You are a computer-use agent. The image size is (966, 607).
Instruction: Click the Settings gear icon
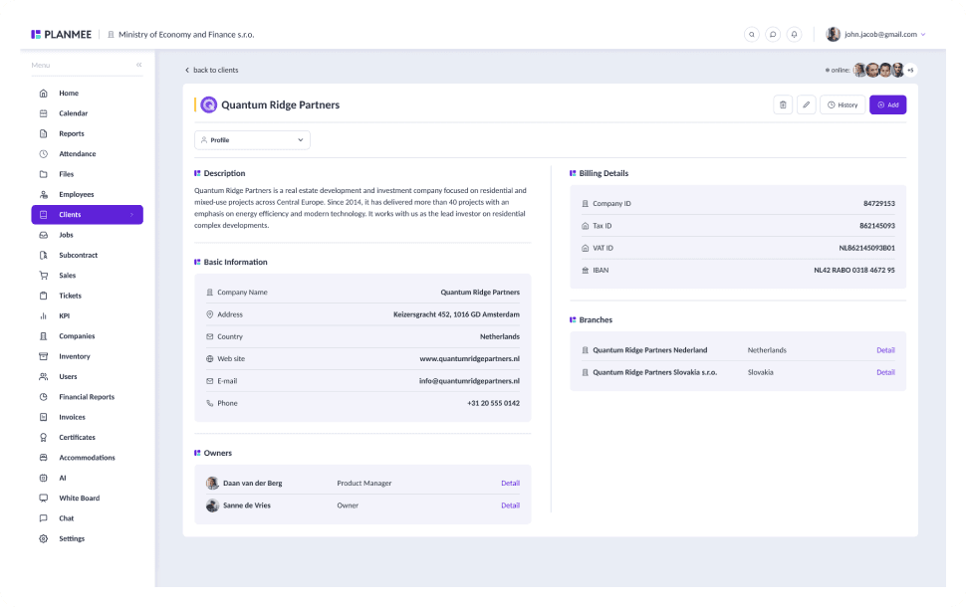[43, 539]
